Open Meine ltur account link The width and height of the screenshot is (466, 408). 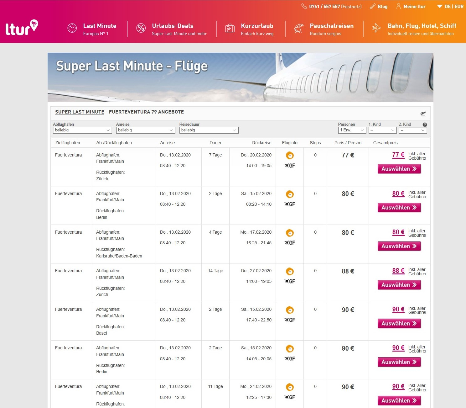click(x=414, y=6)
